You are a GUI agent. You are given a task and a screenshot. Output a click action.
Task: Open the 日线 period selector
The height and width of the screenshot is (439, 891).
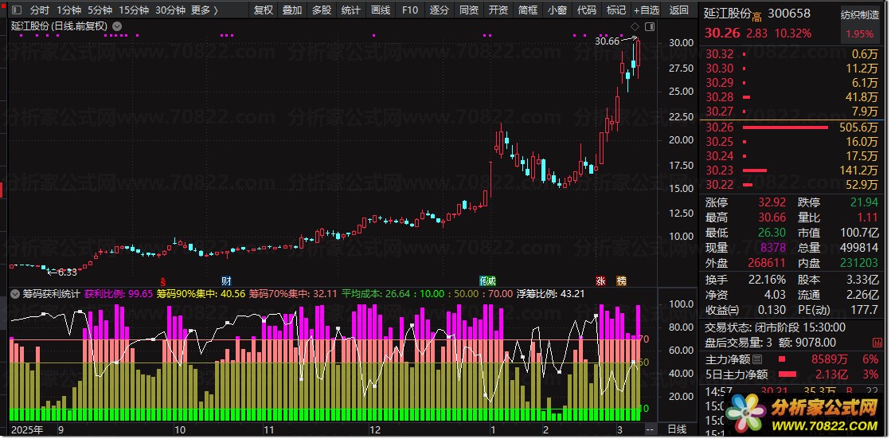(x=676, y=429)
